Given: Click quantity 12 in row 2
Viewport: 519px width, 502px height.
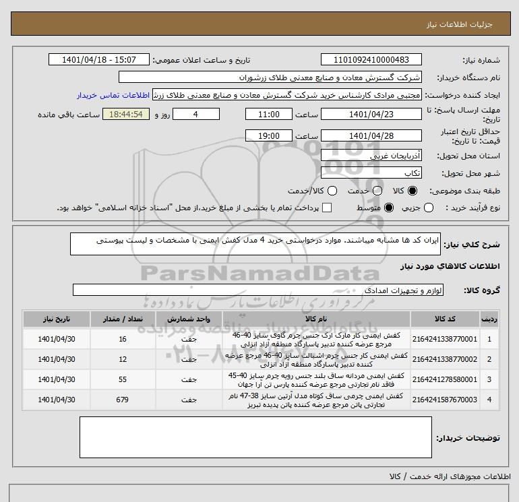Looking at the screenshot, I should [123, 359].
